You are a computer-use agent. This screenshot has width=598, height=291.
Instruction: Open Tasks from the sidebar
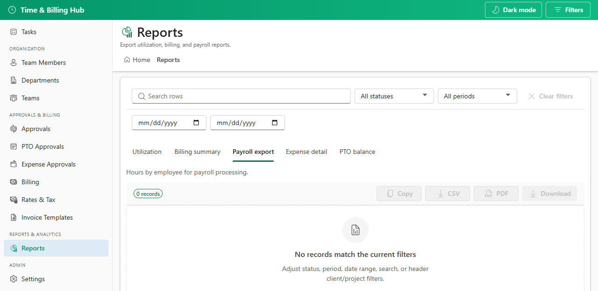point(56,32)
